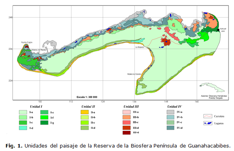The width and height of the screenshot is (234, 151).
Task: Click the Unidad III legend heading
Action: (x=131, y=106)
